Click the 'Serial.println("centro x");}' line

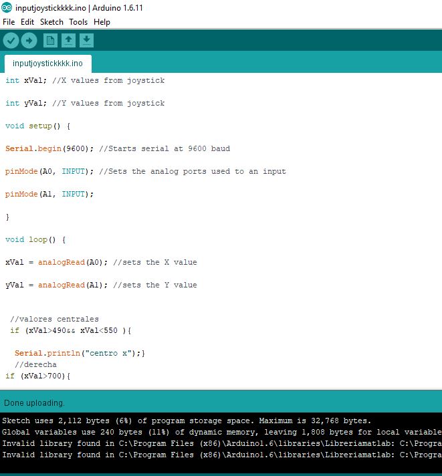click(x=80, y=354)
